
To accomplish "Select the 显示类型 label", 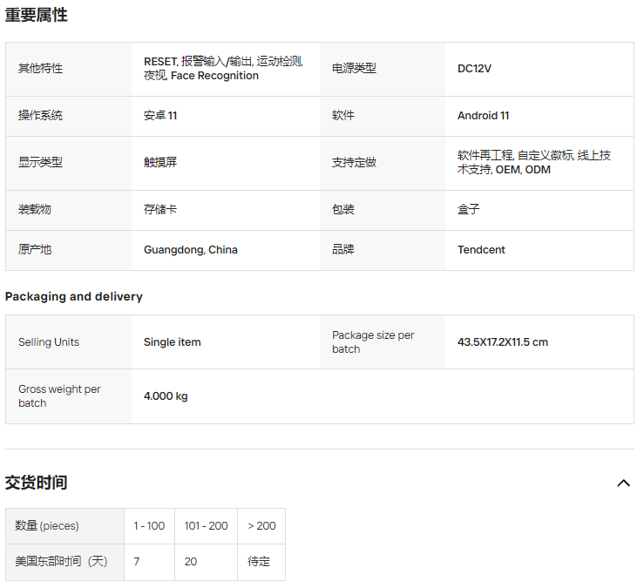I will click(x=40, y=162).
